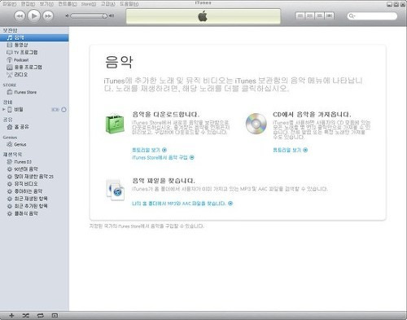Viewport: 407px width, 320px height.
Task: Click the 음악 파일을 찾습니다 heading
Action: (164, 181)
